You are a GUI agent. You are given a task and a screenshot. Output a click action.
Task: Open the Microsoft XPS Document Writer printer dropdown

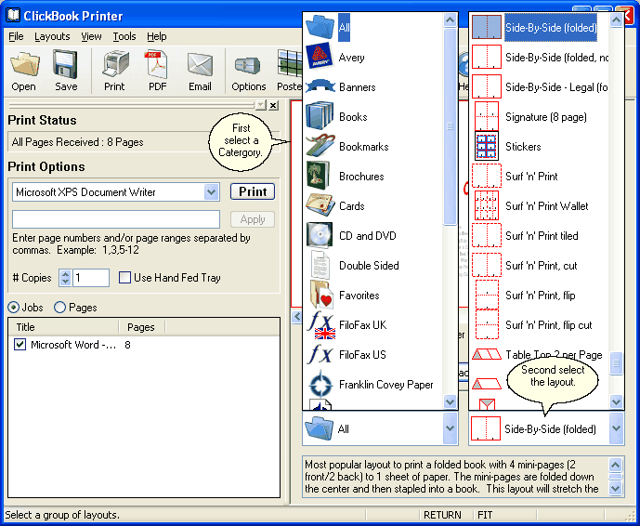(x=211, y=192)
